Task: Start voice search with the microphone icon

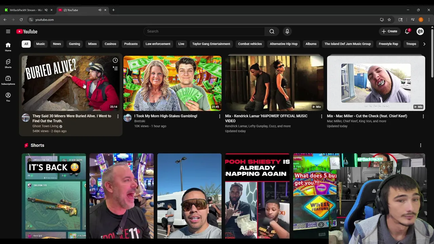Action: click(287, 32)
